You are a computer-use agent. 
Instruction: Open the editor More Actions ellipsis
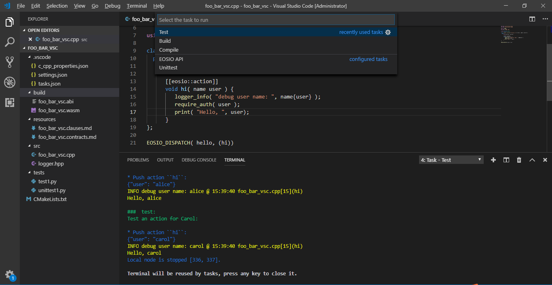[x=545, y=19]
